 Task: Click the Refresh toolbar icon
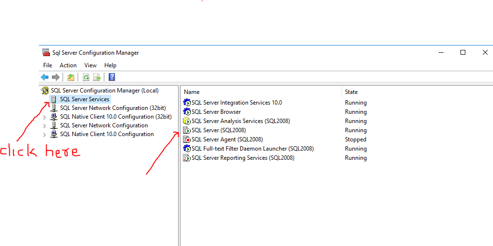(86, 77)
